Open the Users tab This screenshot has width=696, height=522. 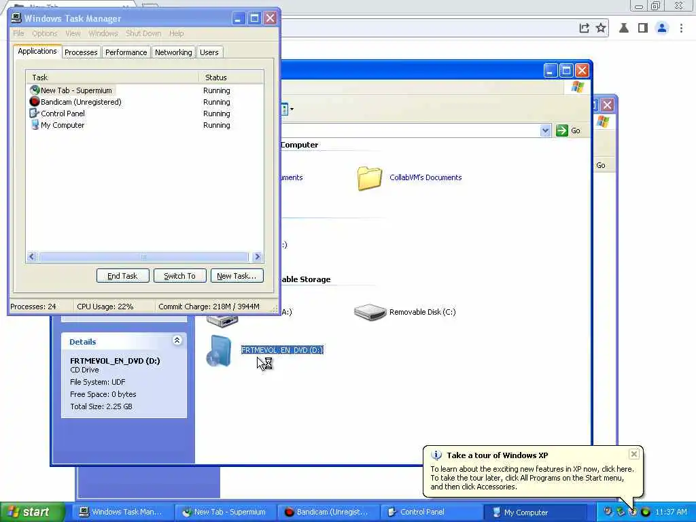click(x=209, y=52)
